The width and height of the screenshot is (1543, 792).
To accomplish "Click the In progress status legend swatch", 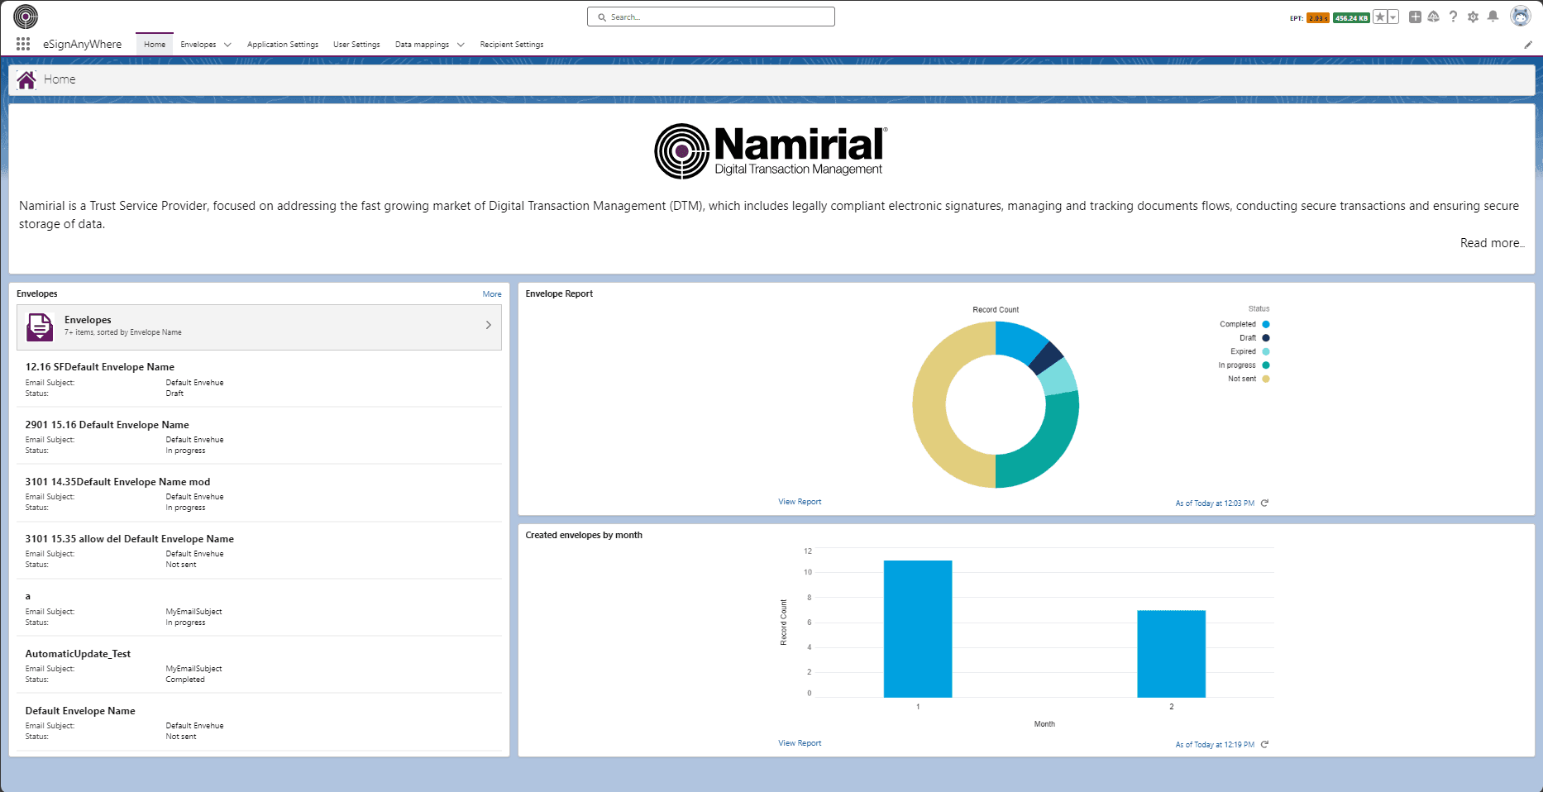I will click(1266, 365).
